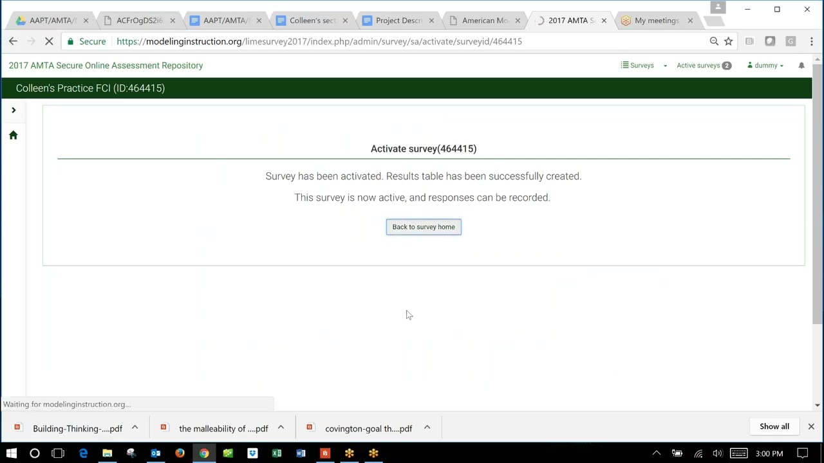The height and width of the screenshot is (463, 824).
Task: Switch to Project Description tab
Action: coord(398,21)
